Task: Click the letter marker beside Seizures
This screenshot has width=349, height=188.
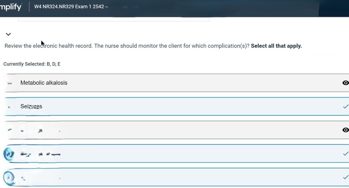Action: [x=10, y=107]
